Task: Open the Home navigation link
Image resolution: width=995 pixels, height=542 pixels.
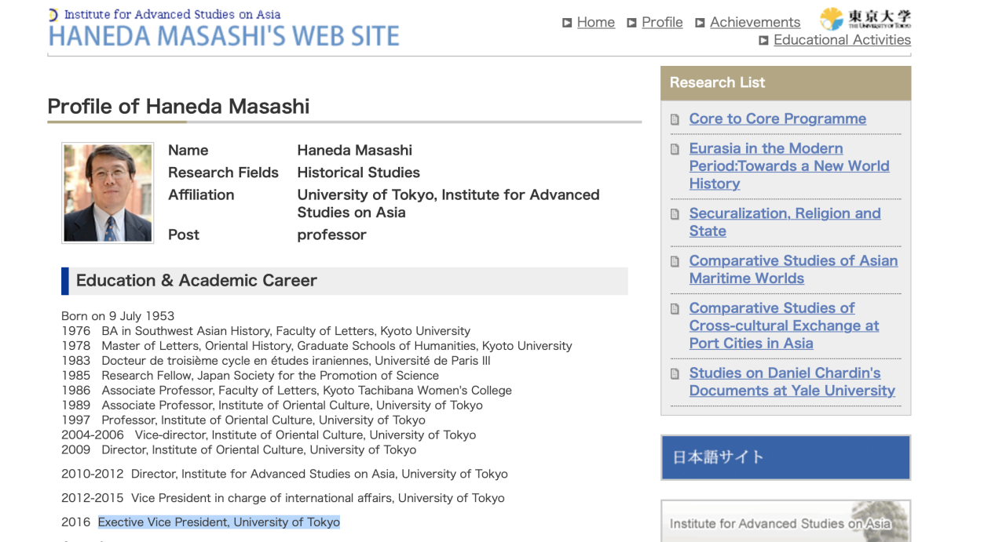Action: (x=595, y=22)
